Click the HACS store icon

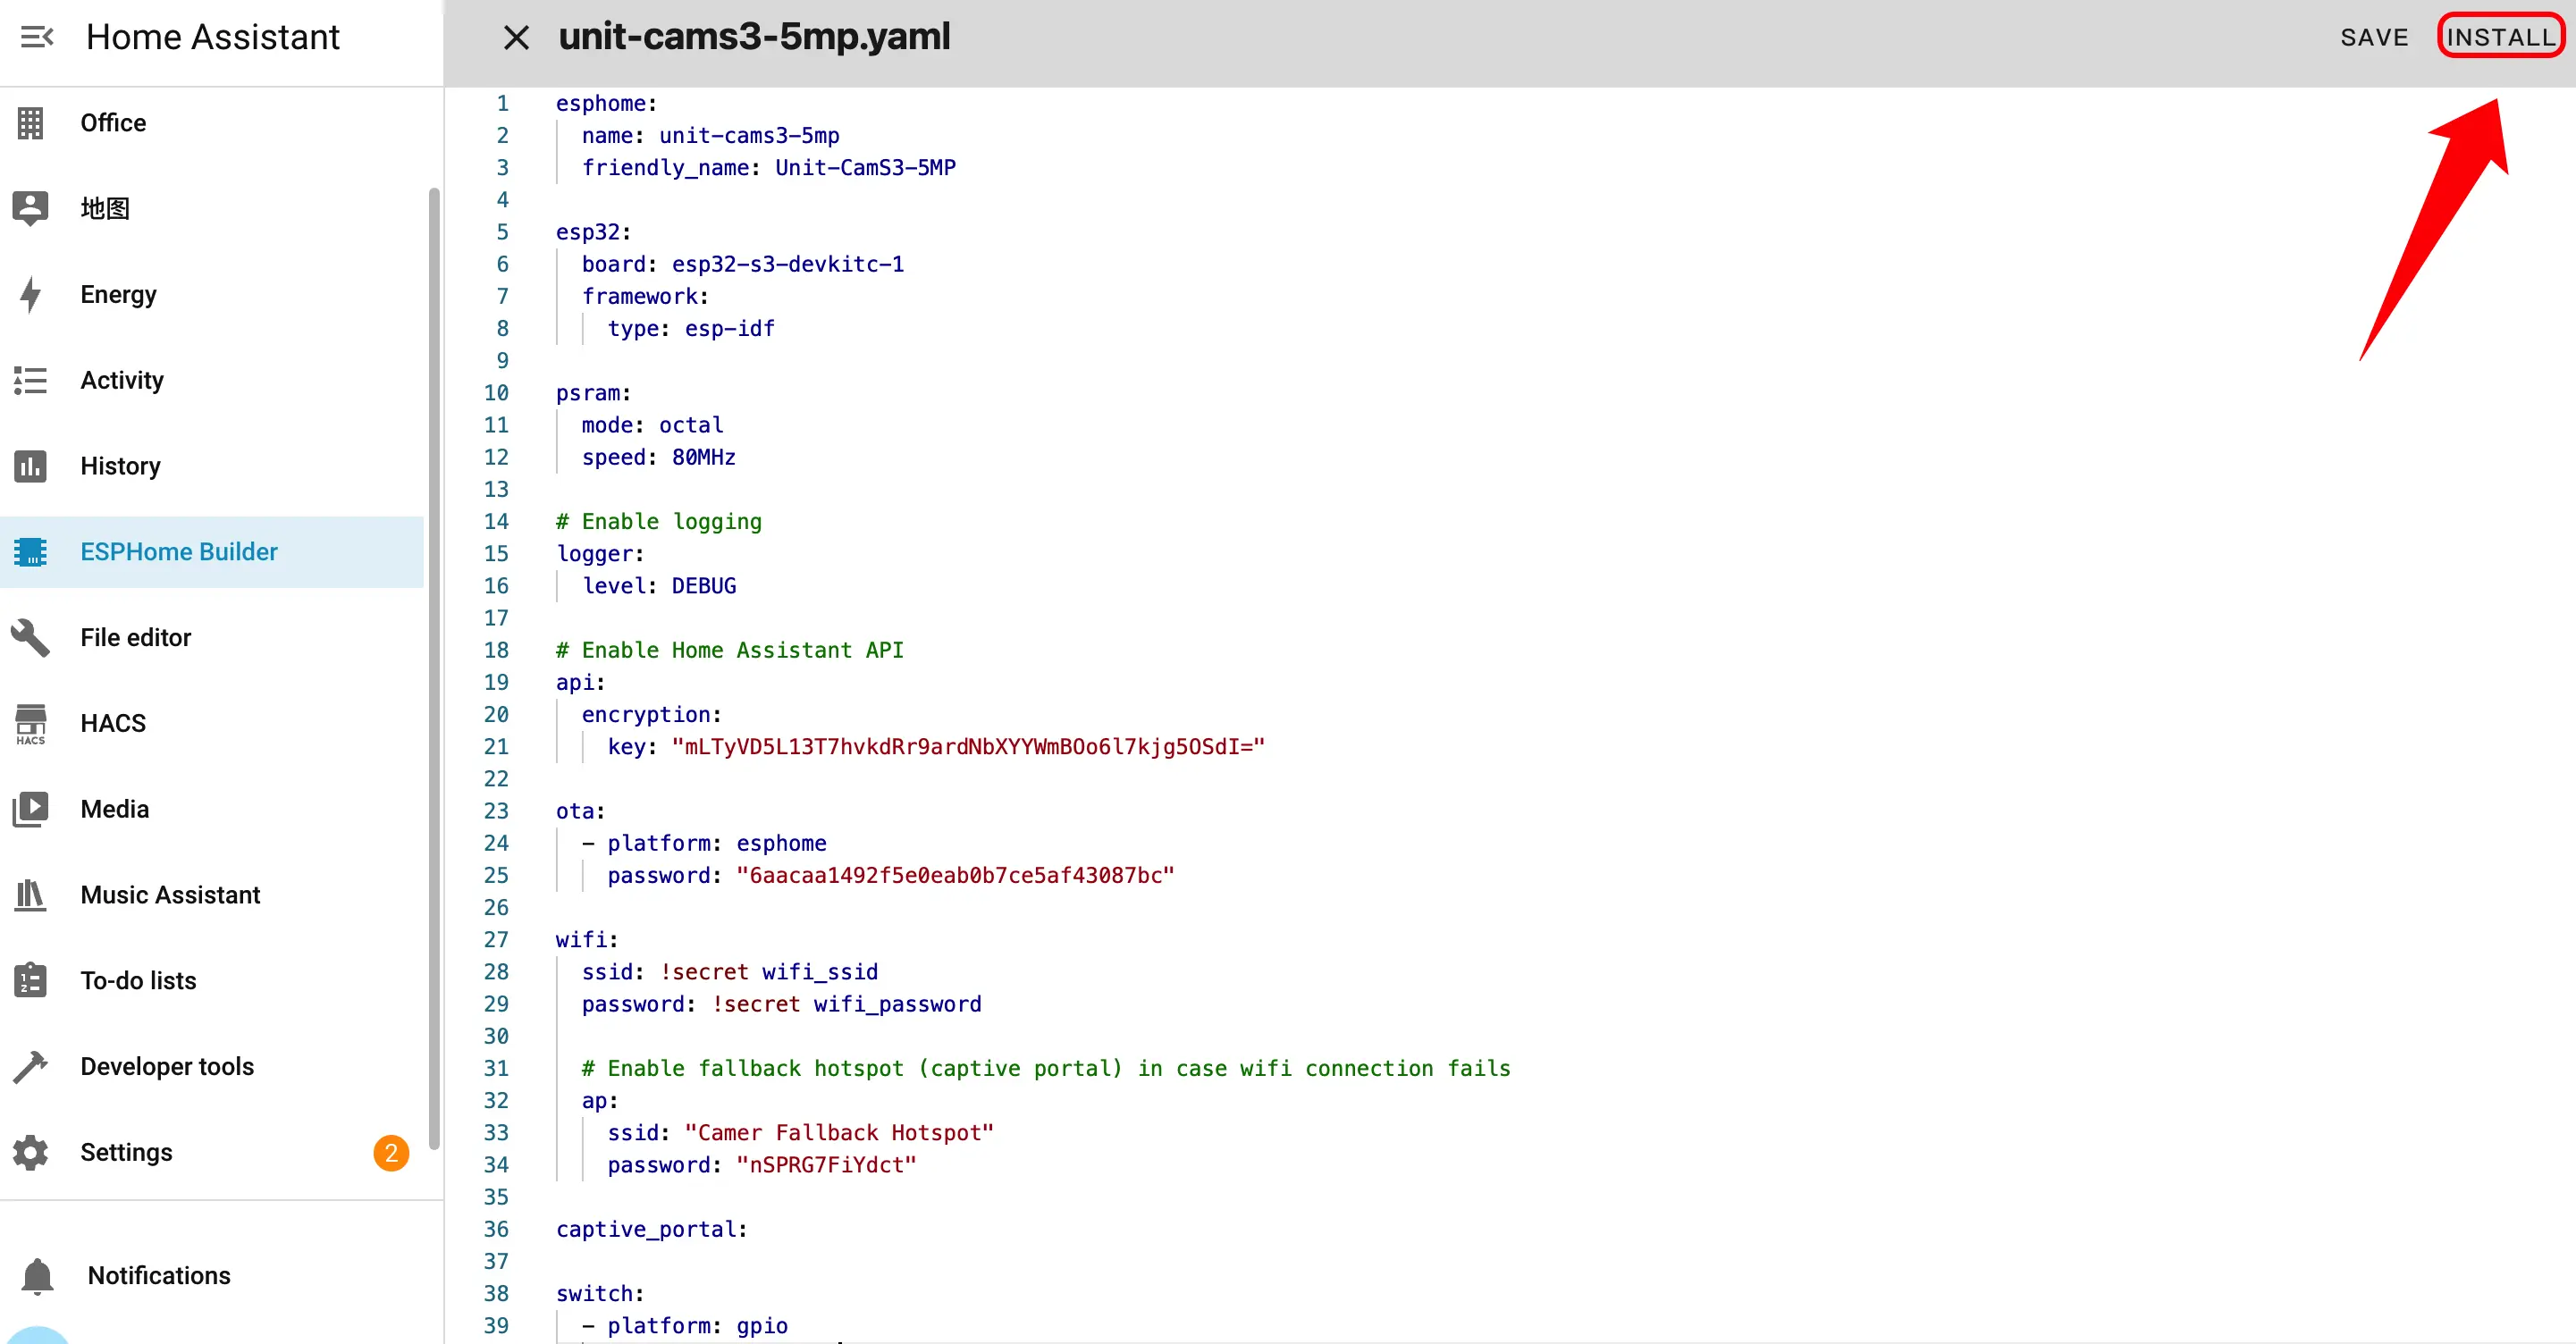[30, 723]
